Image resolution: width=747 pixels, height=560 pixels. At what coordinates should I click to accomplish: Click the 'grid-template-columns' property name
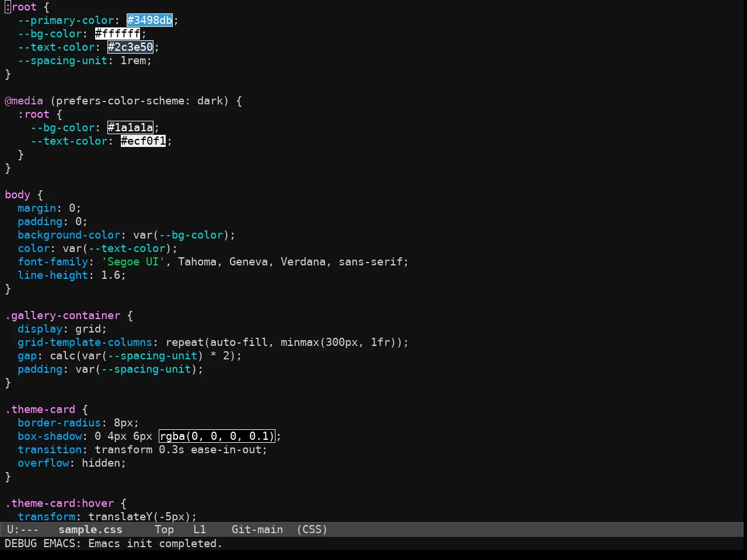click(85, 342)
